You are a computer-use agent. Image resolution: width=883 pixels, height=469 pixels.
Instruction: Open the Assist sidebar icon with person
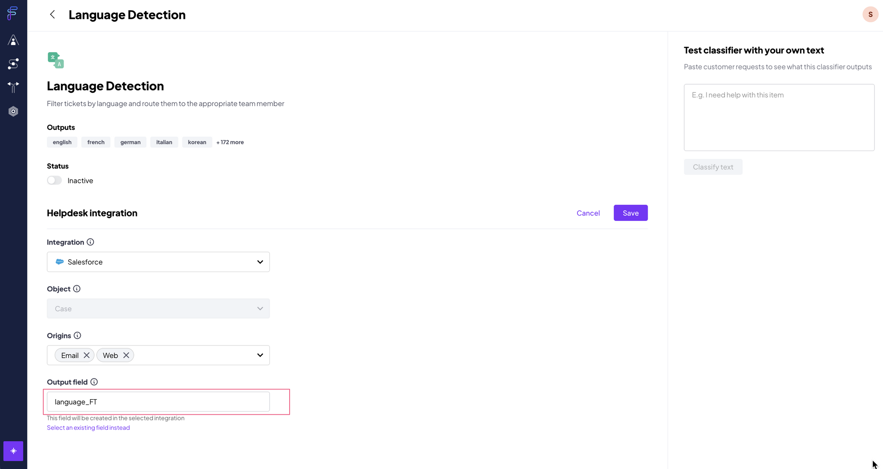13,40
